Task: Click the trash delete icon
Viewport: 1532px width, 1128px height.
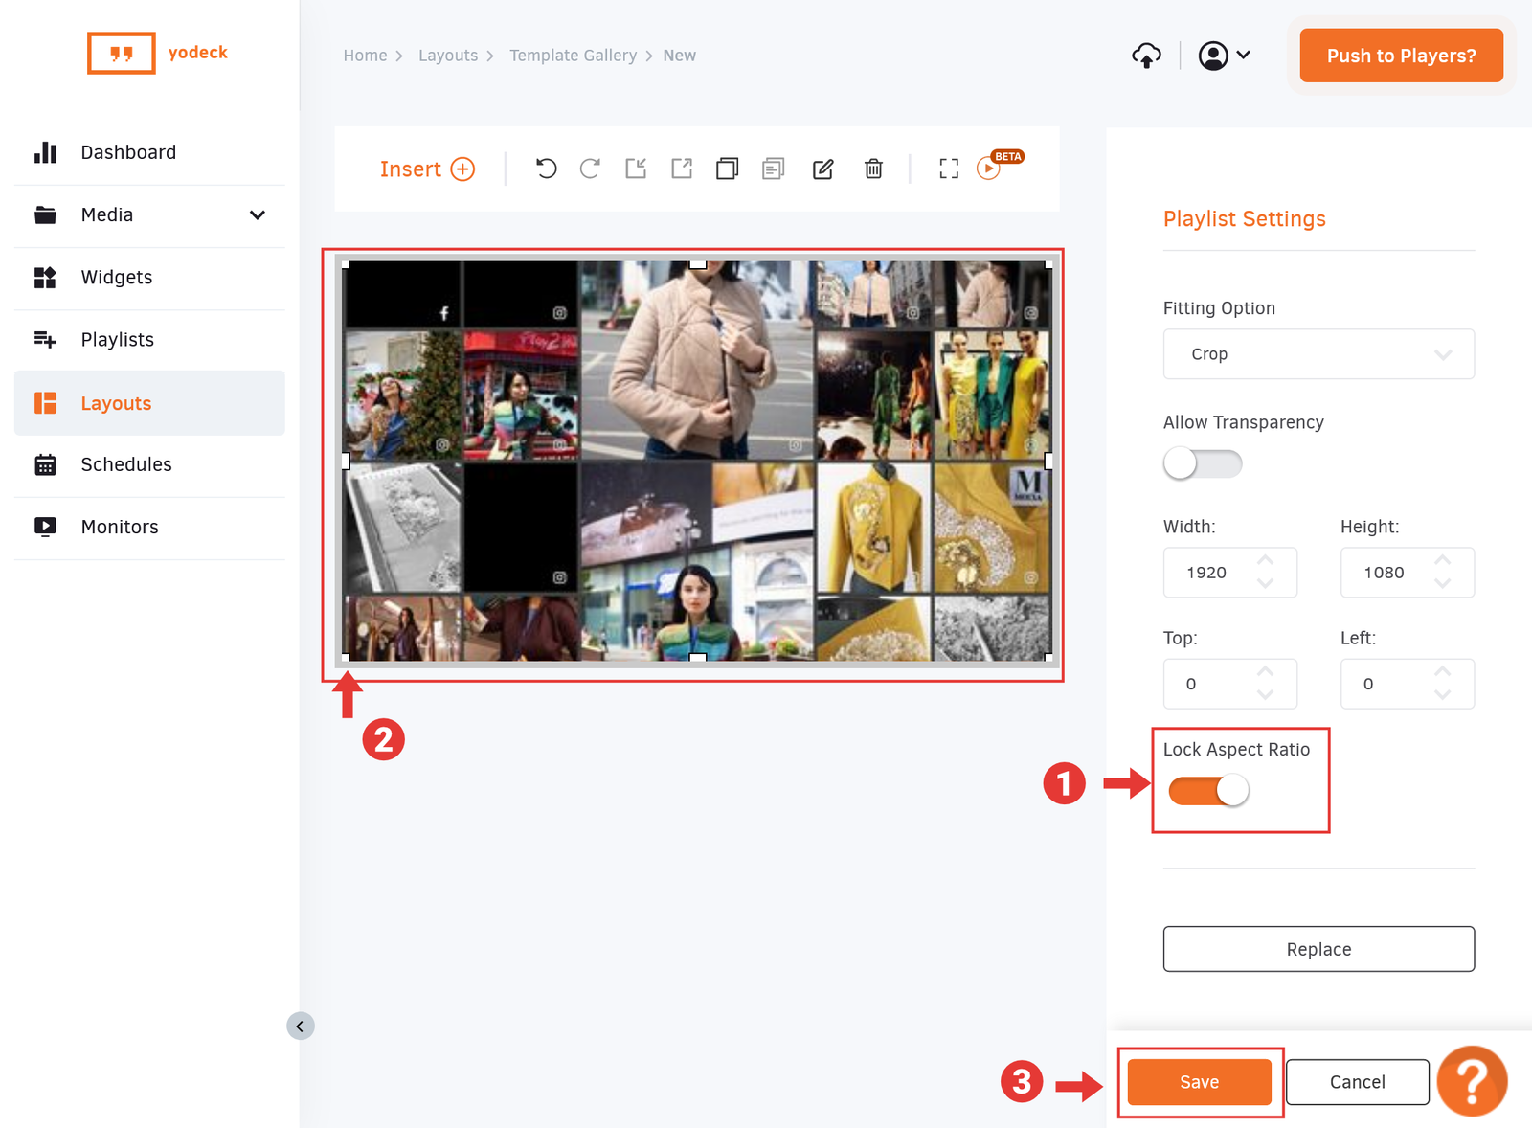Action: point(873,169)
